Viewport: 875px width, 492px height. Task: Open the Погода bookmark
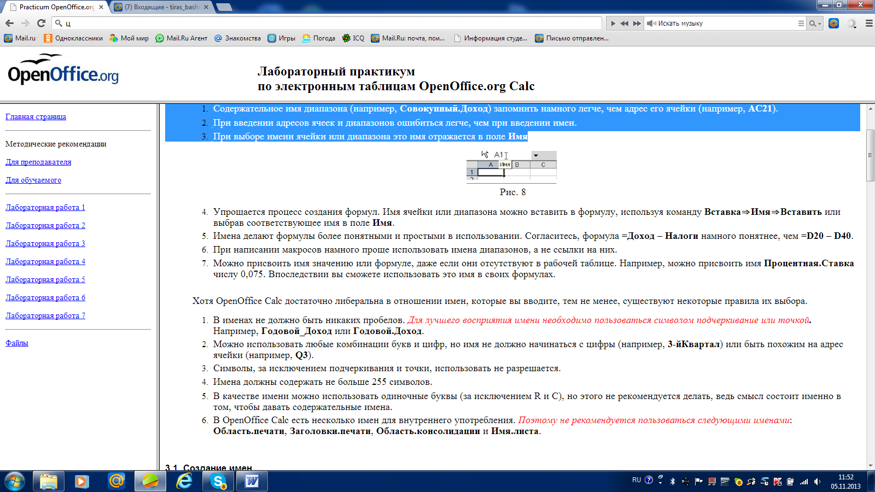[318, 38]
